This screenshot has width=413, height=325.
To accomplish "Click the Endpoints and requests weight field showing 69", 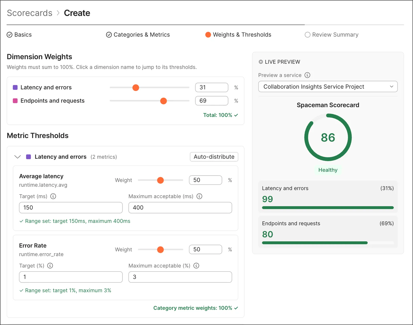I will (212, 100).
